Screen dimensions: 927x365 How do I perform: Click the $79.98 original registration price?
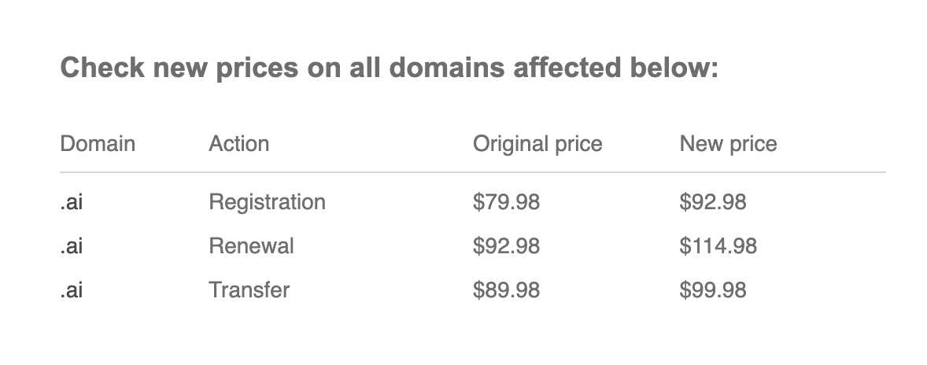(x=506, y=202)
